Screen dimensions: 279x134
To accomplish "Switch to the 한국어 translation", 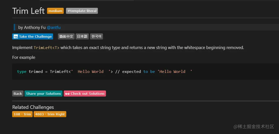I will click(96, 37).
